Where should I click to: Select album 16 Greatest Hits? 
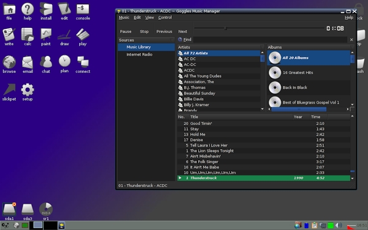pyautogui.click(x=309, y=72)
